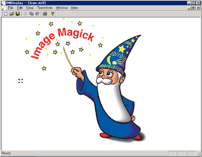Open the Edit menu
202x157 pixels.
tap(20, 8)
